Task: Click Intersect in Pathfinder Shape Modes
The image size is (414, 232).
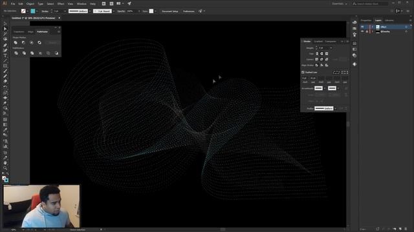Action: [x=32, y=43]
